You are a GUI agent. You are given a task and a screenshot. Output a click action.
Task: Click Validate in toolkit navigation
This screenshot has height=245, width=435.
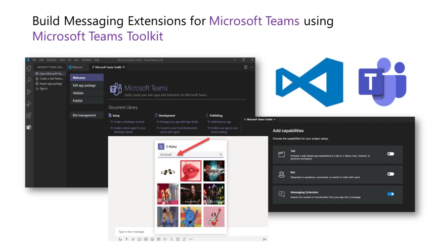point(87,93)
